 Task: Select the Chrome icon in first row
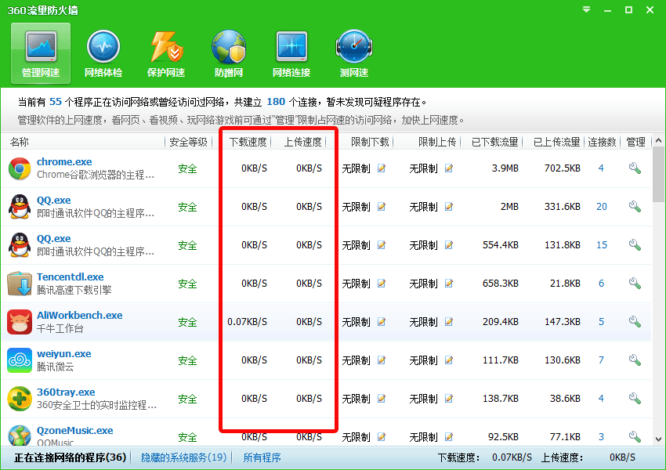pyautogui.click(x=19, y=168)
